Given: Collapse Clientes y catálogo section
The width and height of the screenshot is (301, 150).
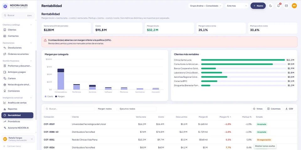Looking at the screenshot, I should (31, 25).
